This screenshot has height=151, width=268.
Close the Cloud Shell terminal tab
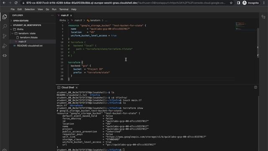[77, 88]
